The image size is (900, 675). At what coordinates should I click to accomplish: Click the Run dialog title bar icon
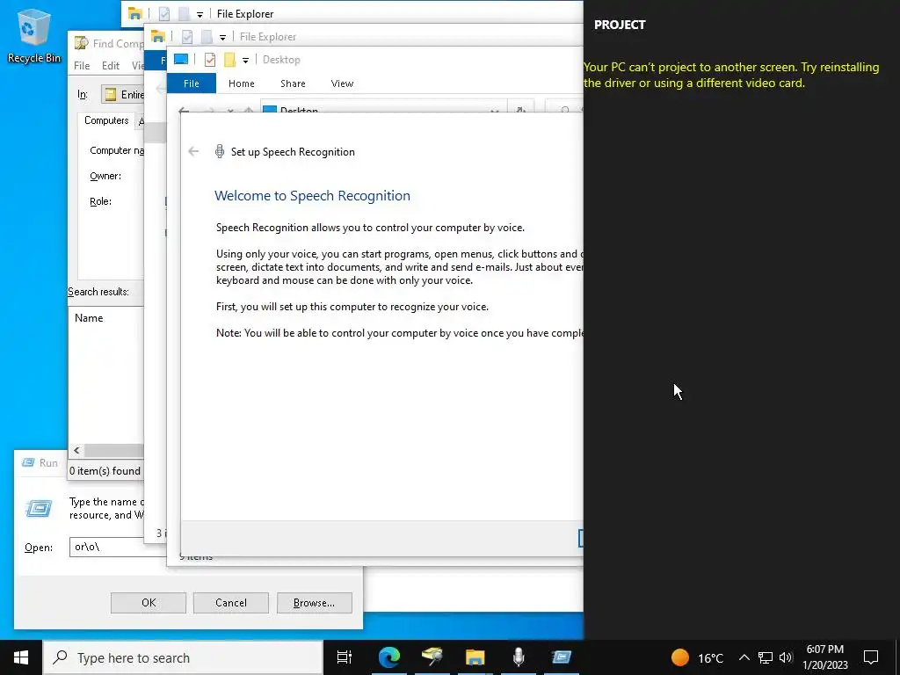pyautogui.click(x=28, y=462)
